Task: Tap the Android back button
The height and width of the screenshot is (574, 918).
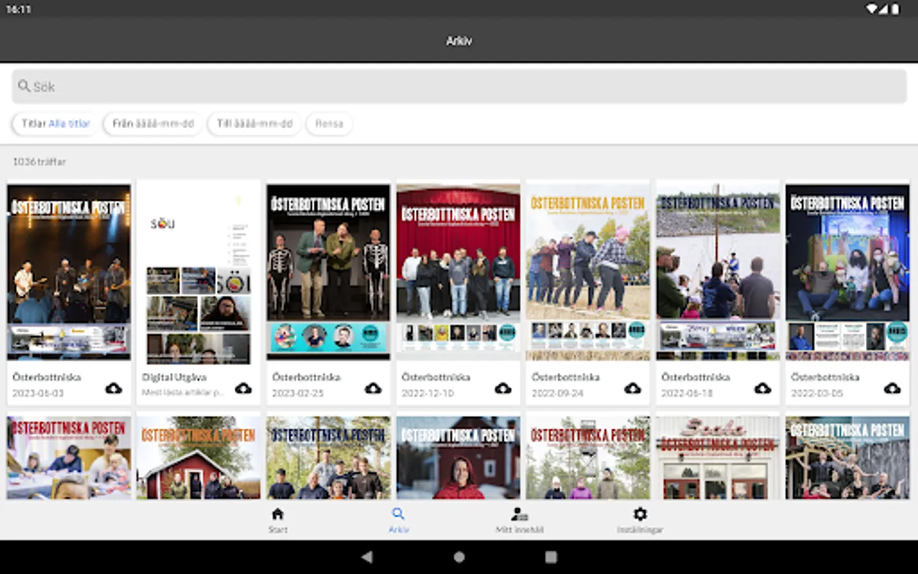Action: 367,557
